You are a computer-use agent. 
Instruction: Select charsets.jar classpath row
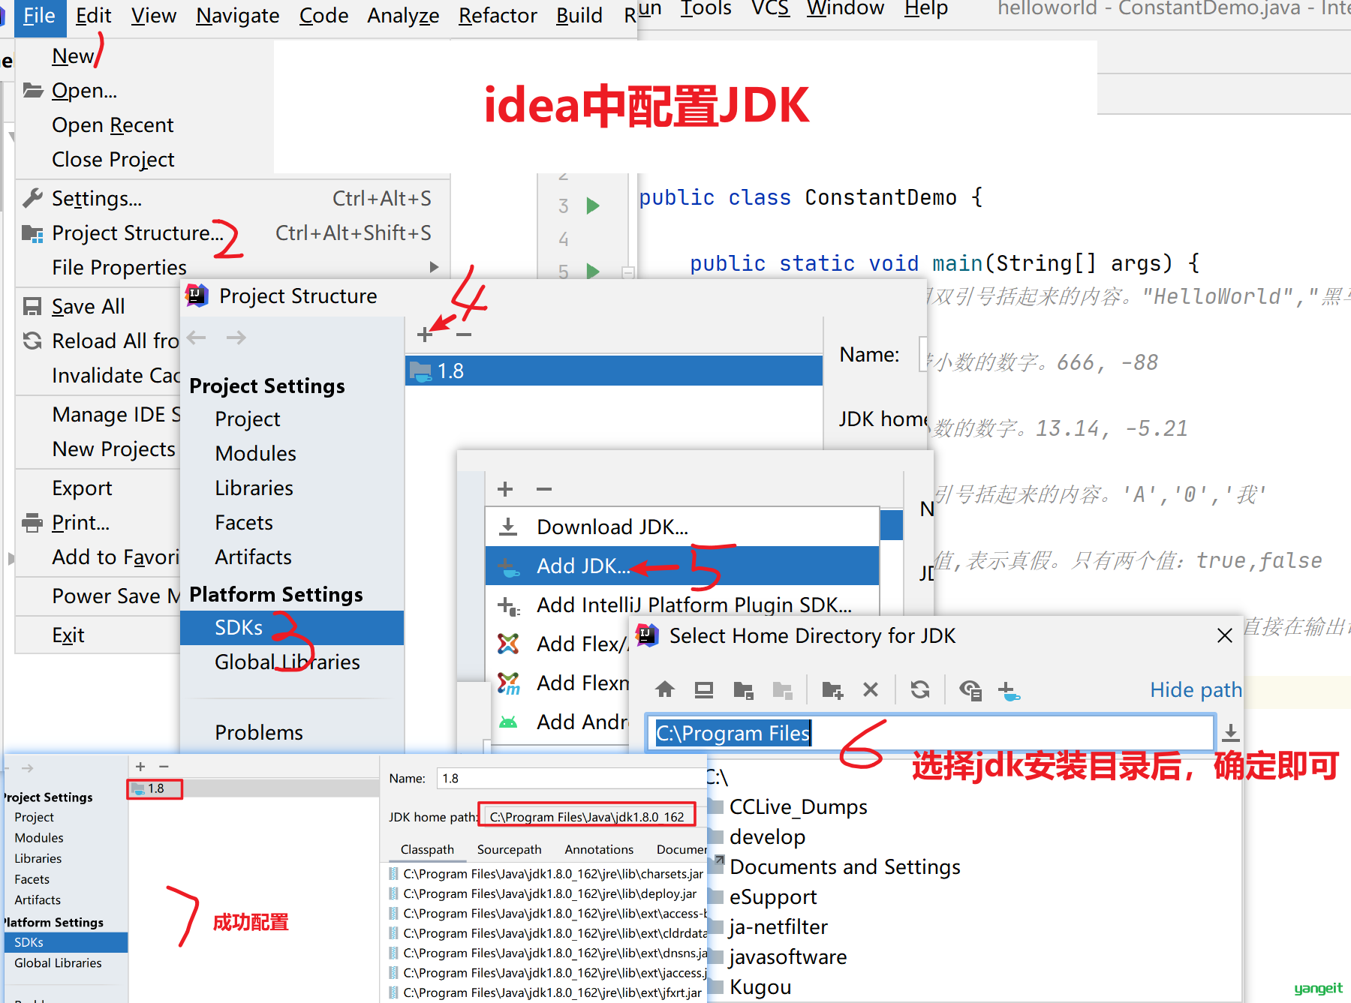[546, 873]
